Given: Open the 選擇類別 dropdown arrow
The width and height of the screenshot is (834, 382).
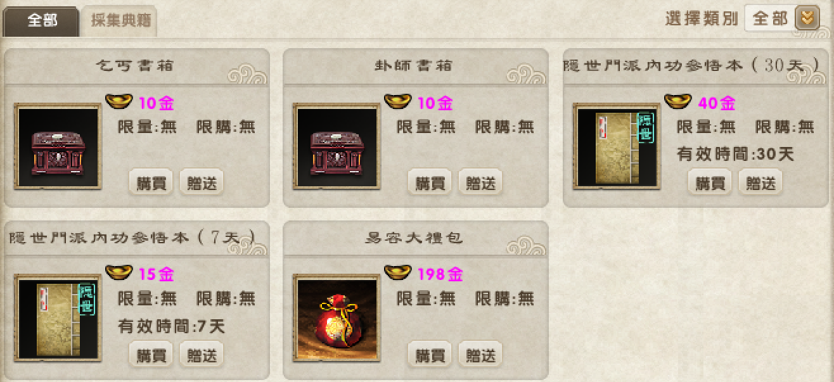Looking at the screenshot, I should 807,18.
